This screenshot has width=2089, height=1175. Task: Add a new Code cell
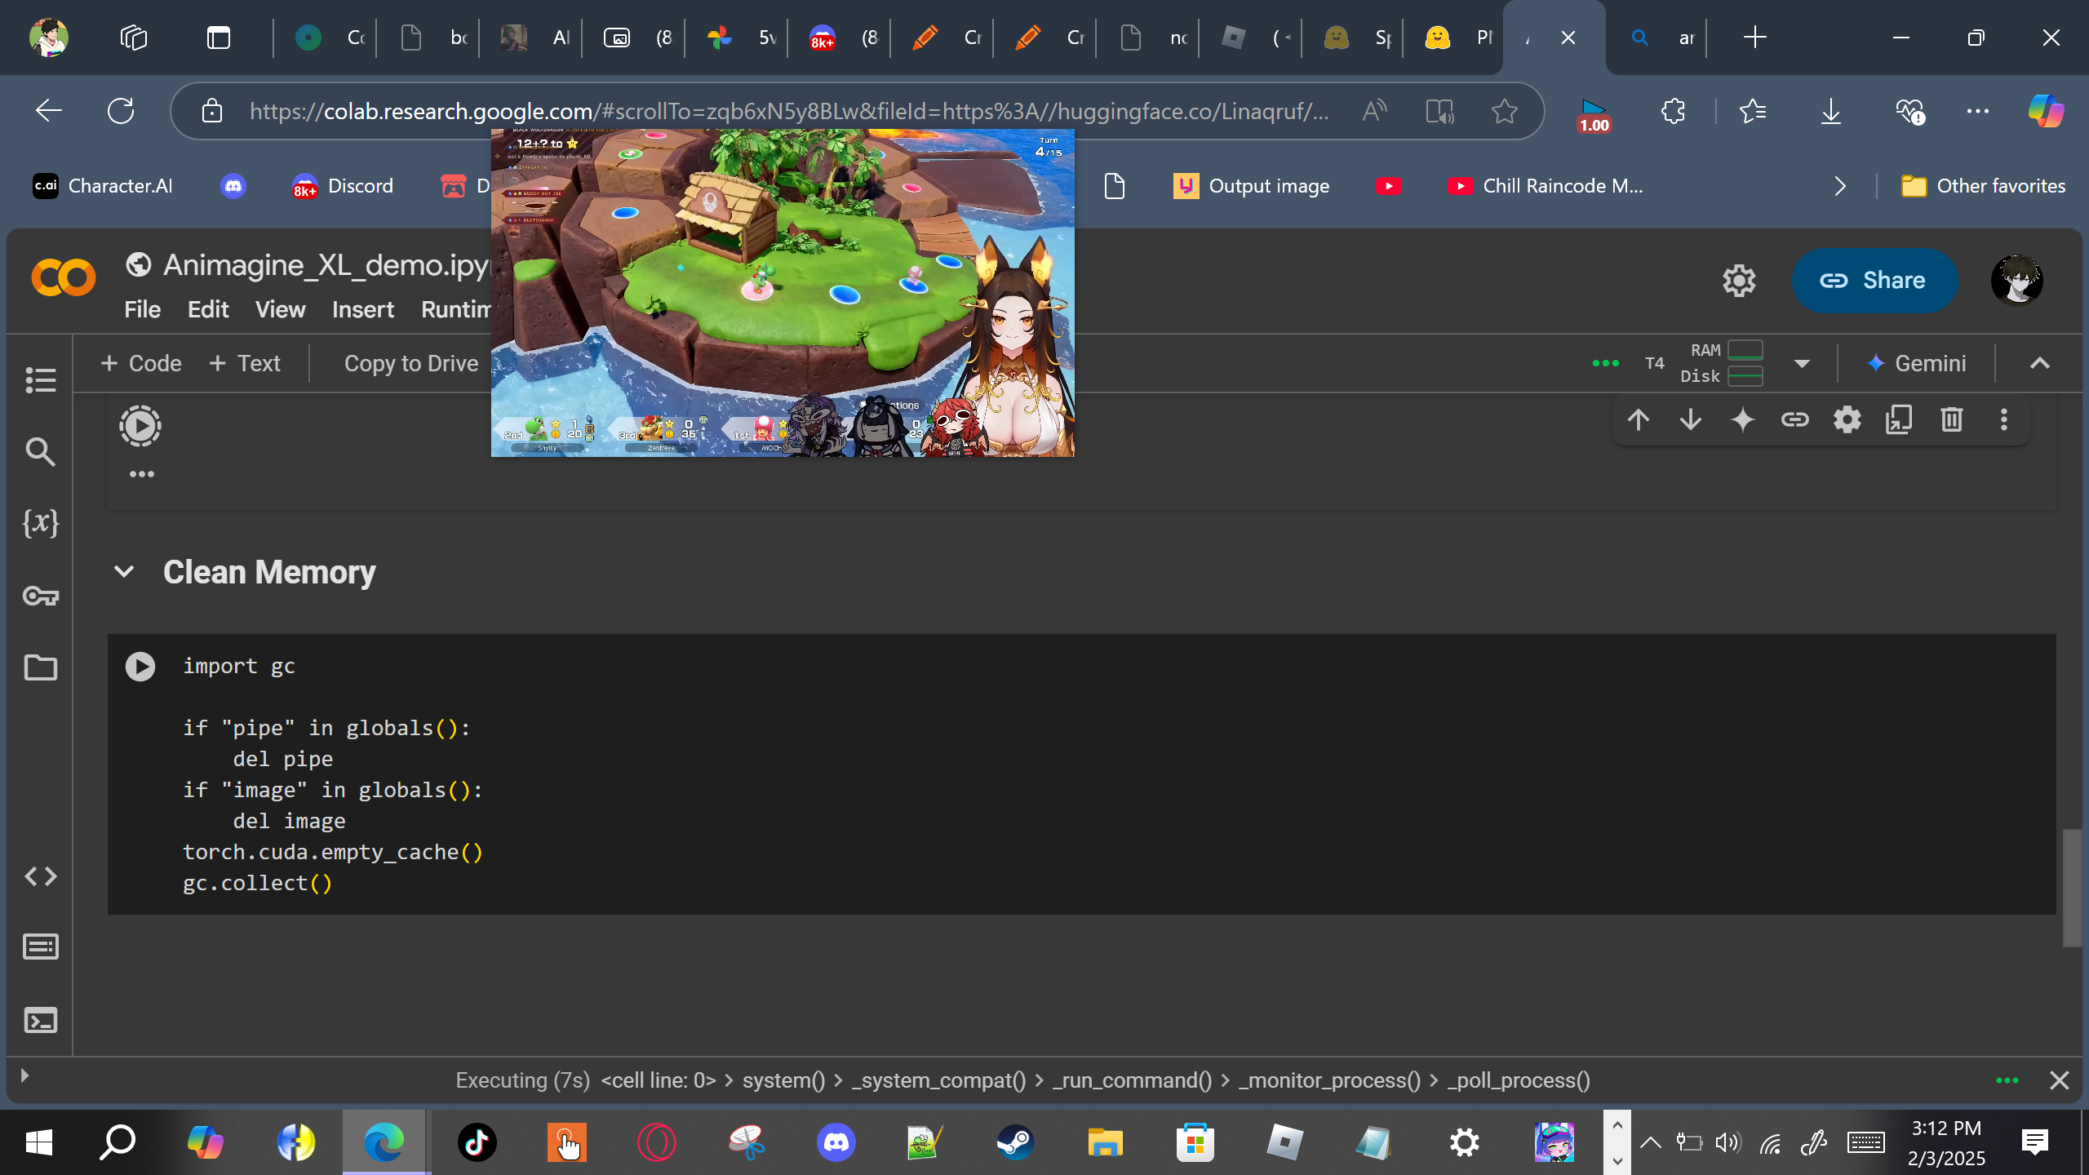140,363
